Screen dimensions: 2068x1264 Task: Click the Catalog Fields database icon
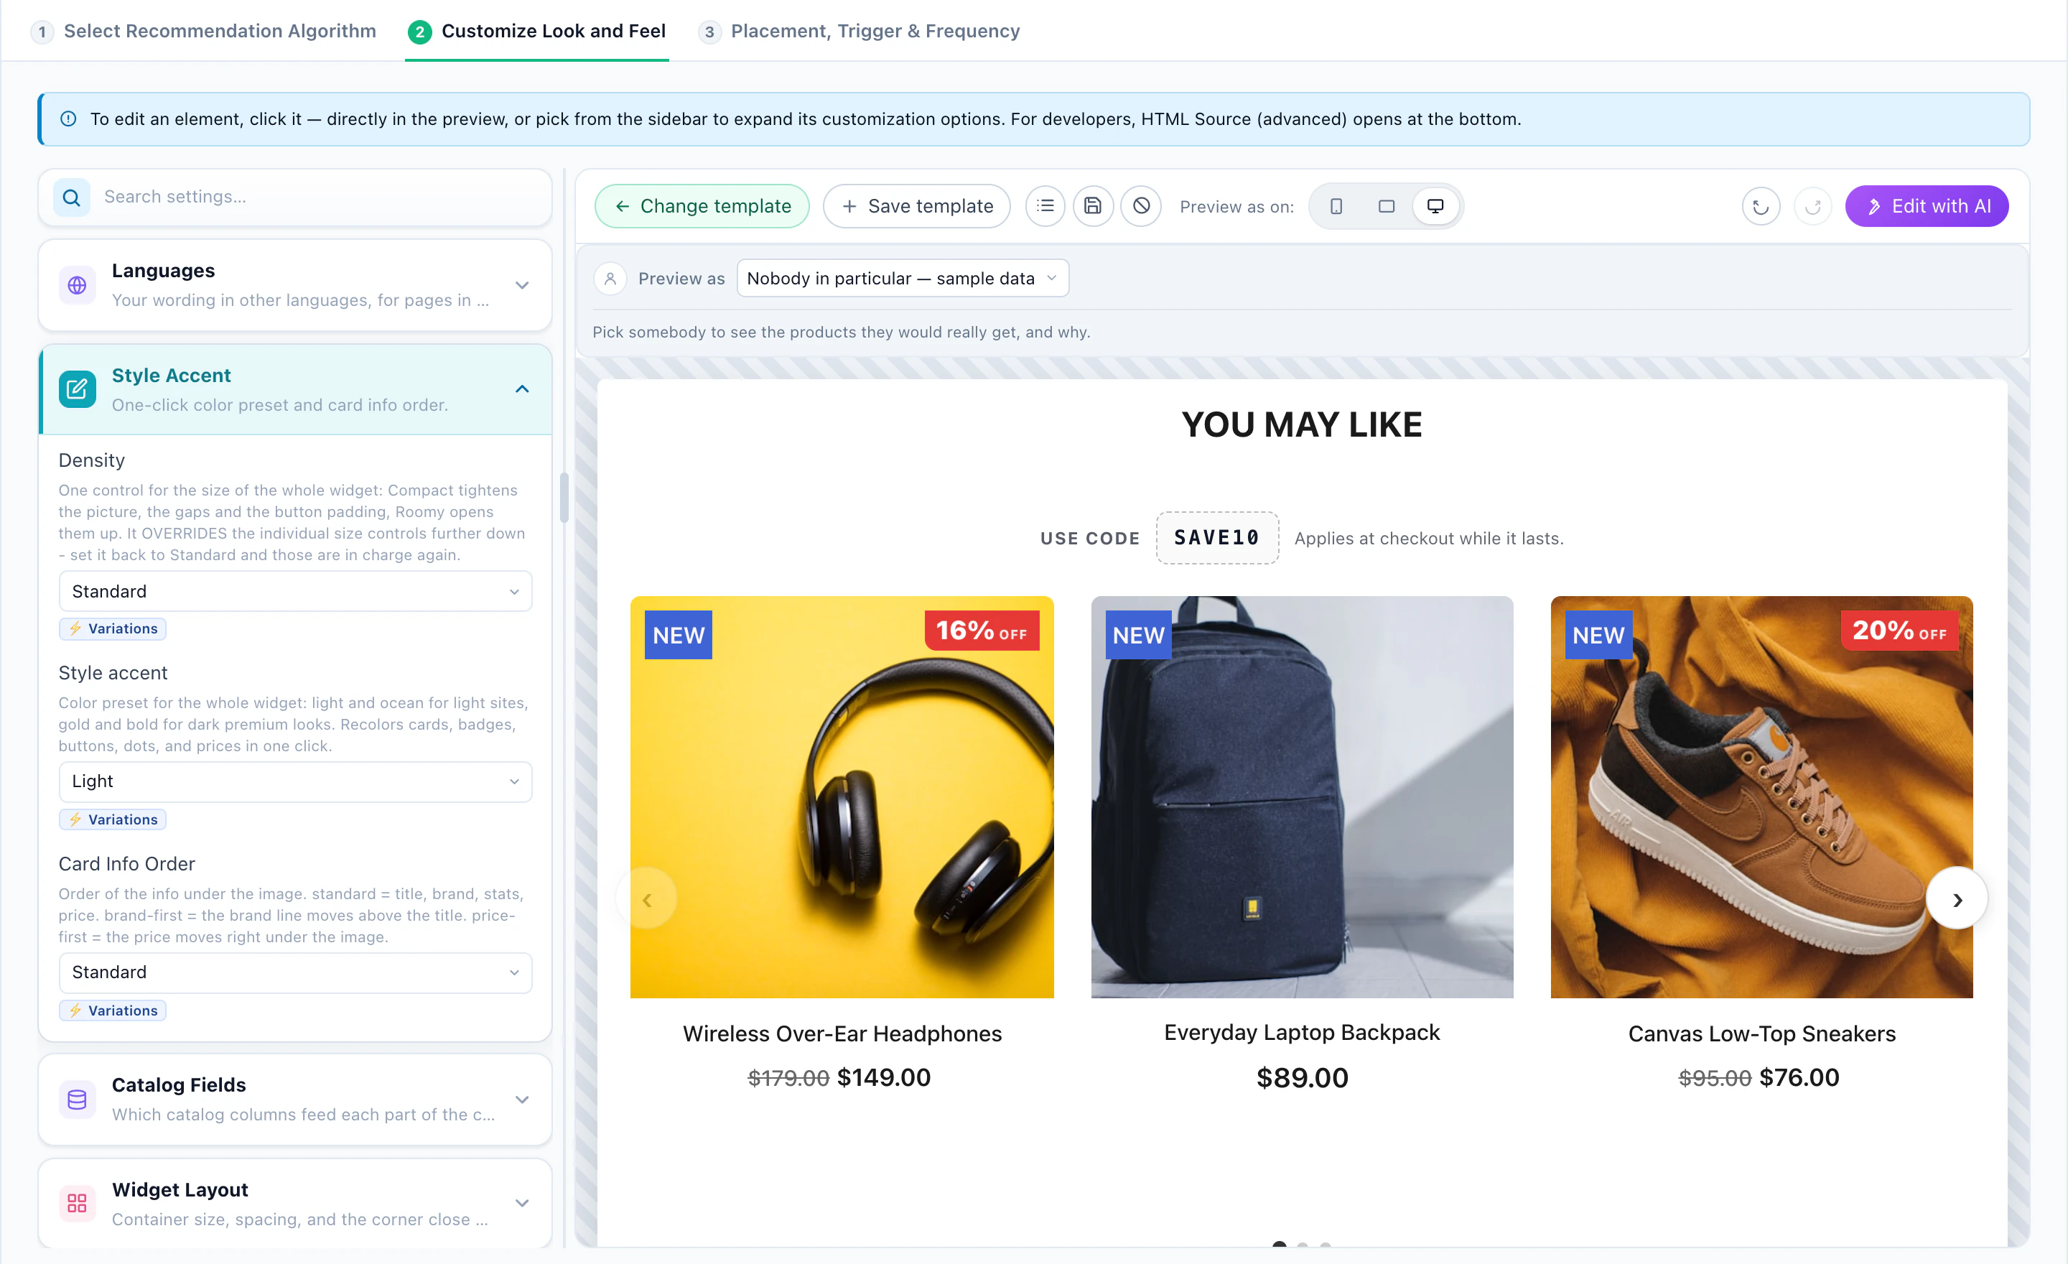[x=76, y=1100]
